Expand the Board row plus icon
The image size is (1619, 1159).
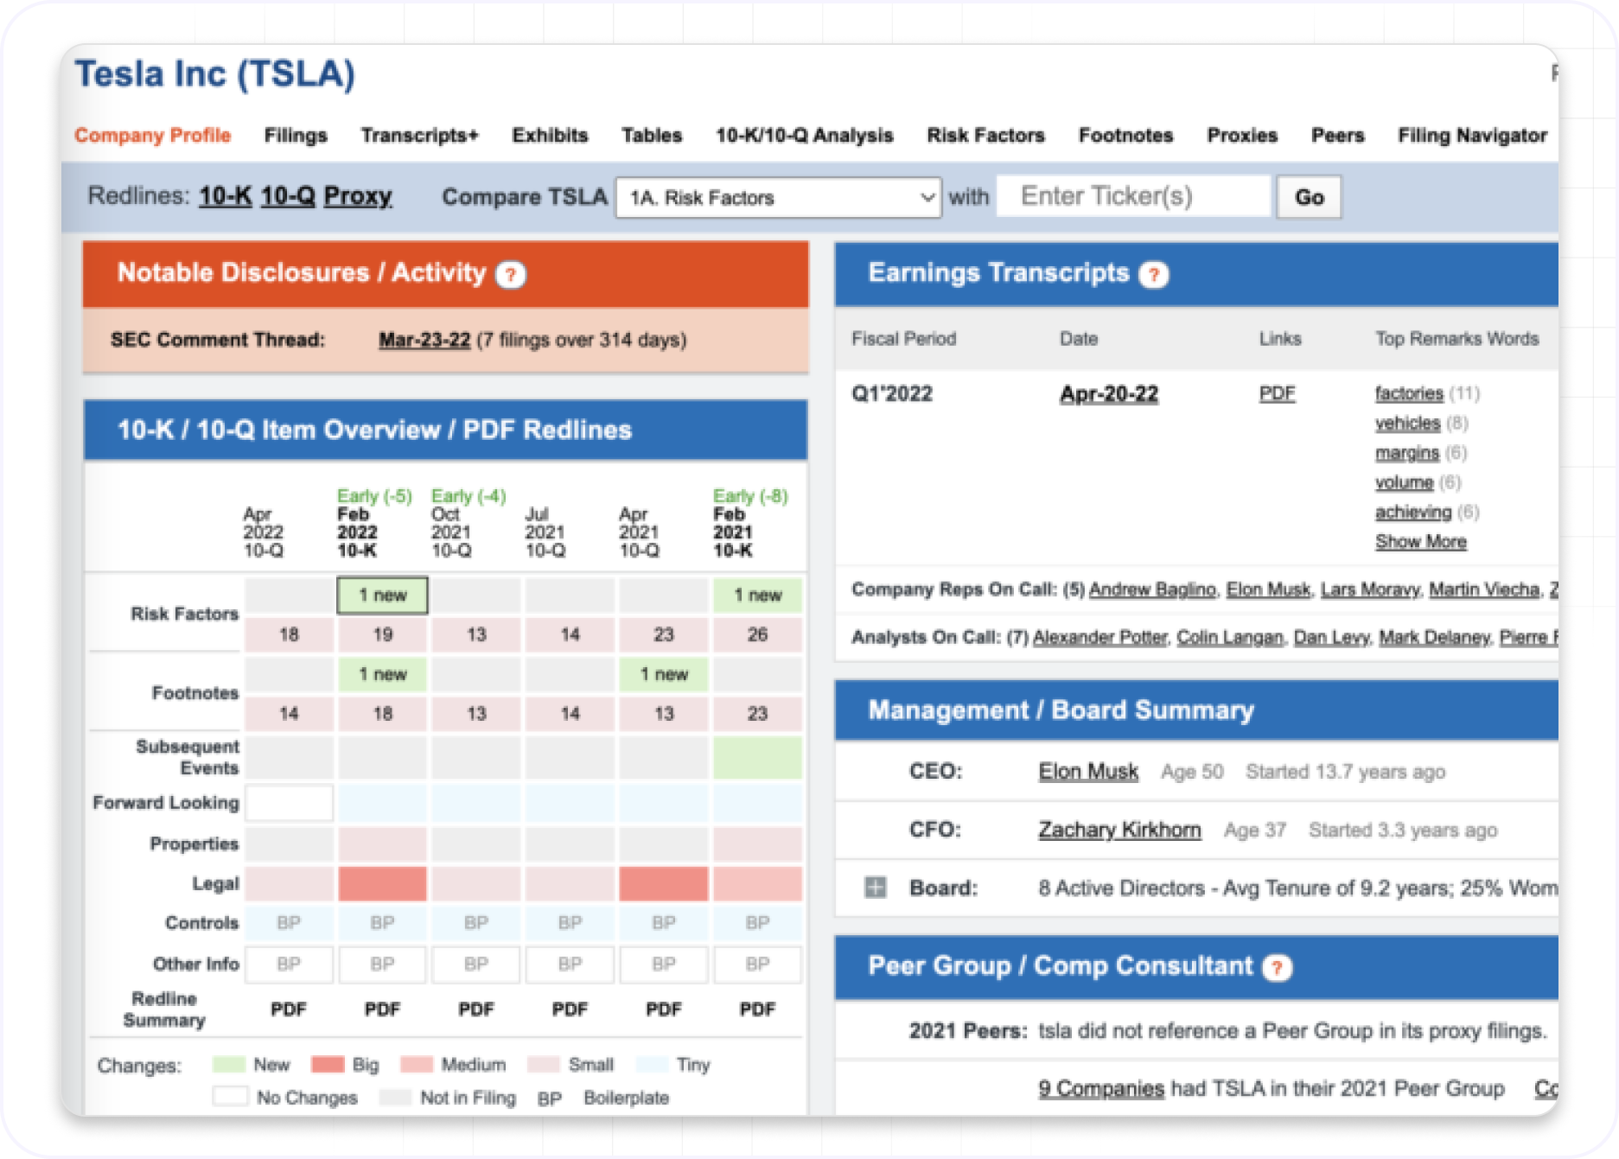[x=876, y=888]
